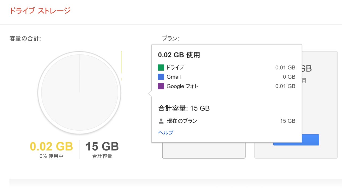The height and width of the screenshot is (195, 342).
Task: Select the white plan card below the popup
Action: pos(204,151)
